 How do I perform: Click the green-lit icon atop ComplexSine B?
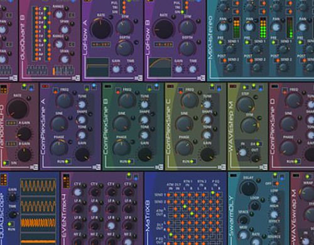pyautogui.click(x=149, y=88)
